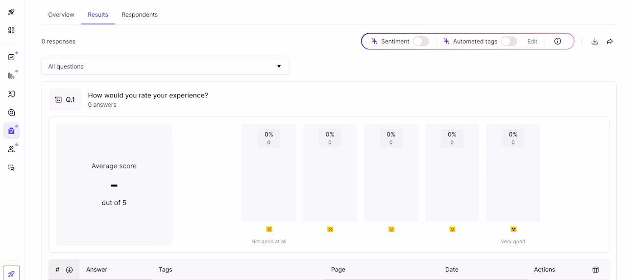Click the happiest emoji under fifth bar
This screenshot has width=627, height=280.
pyautogui.click(x=513, y=229)
